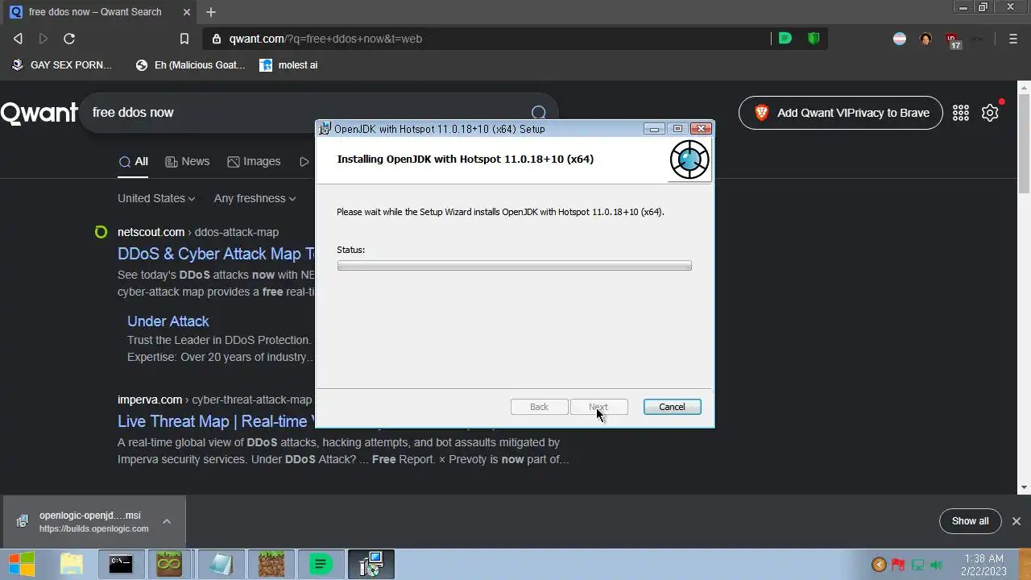The image size is (1031, 580).
Task: Click the volume speaker tray icon
Action: click(937, 565)
